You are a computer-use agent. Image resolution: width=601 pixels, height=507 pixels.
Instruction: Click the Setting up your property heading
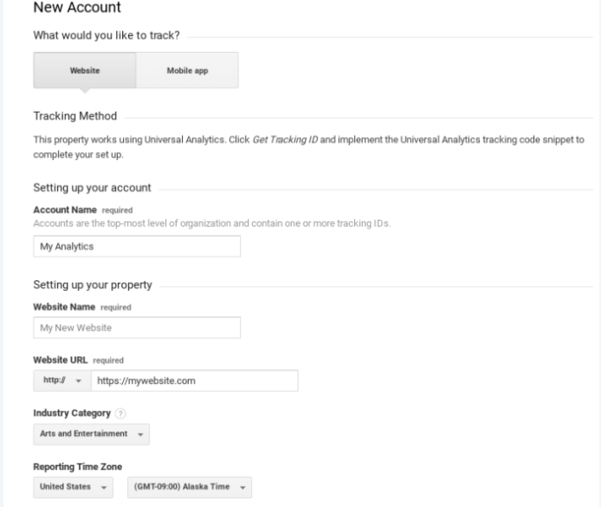tap(93, 285)
